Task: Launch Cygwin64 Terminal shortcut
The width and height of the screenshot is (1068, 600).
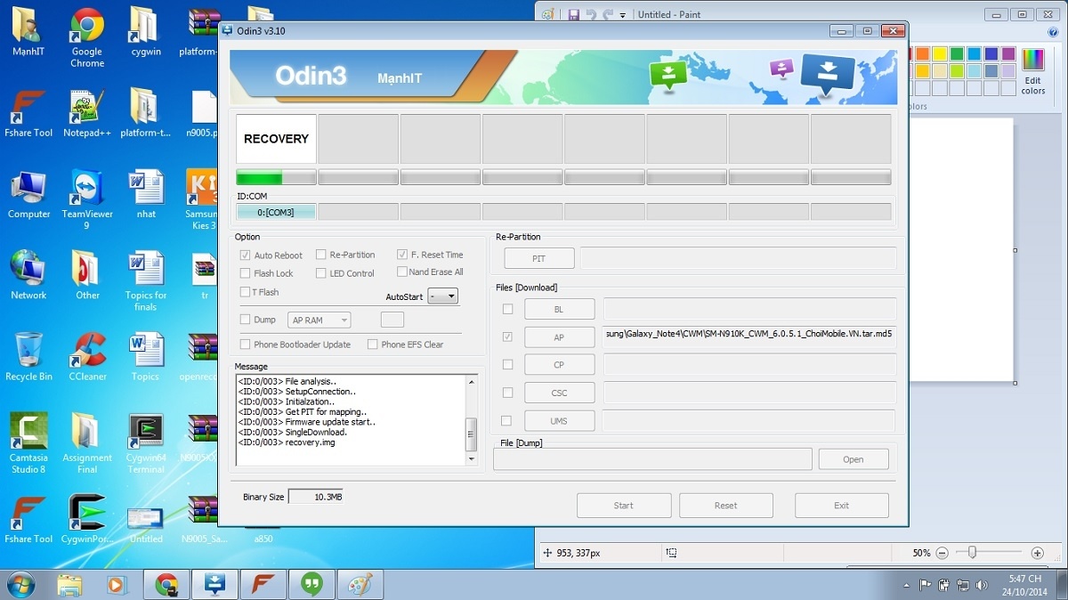Action: pos(146,442)
